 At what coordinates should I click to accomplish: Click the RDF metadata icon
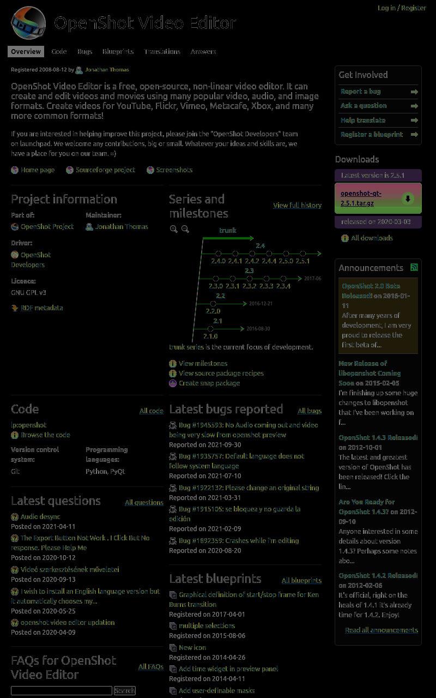(15, 308)
